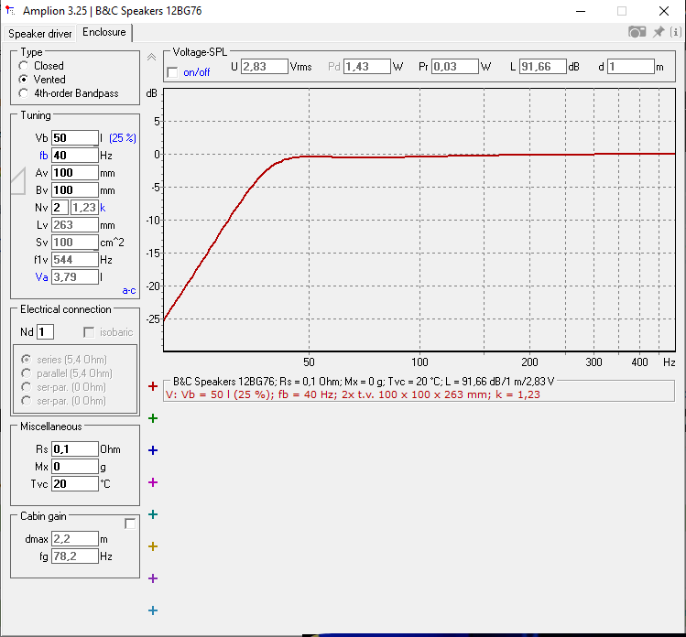Choose the last ser-par. (0 Ohm) option
The height and width of the screenshot is (637, 686).
(x=64, y=401)
